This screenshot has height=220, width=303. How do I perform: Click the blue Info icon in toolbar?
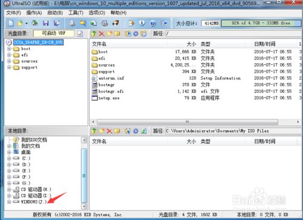coord(142,23)
